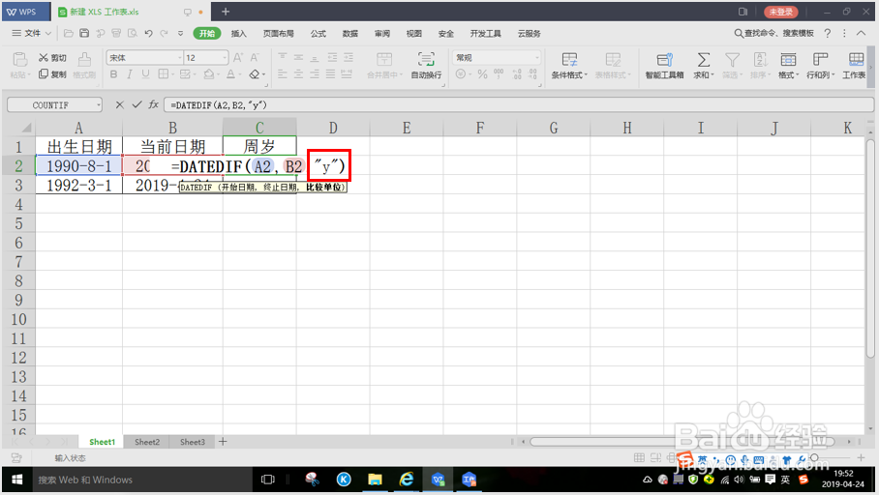Open the File (文件) menu
This screenshot has height=495, width=879.
point(31,34)
